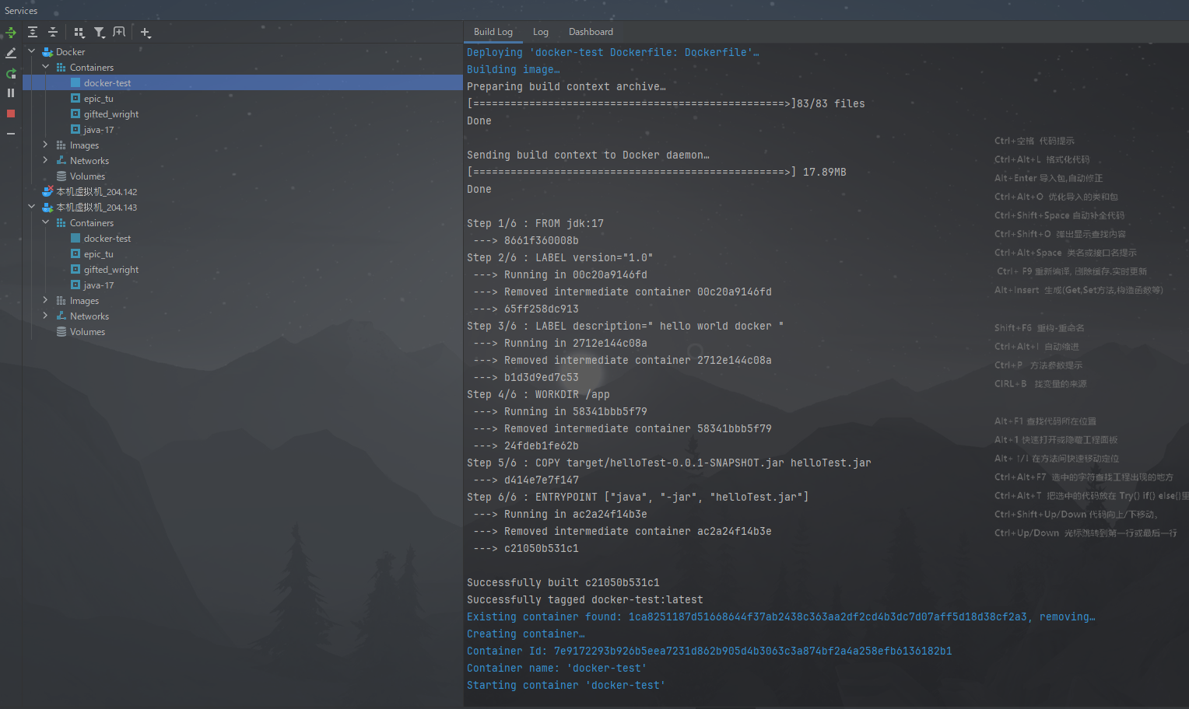Select the 本机虚拟机_204.143 connection label
Screen dimensions: 1189x709
coord(96,208)
